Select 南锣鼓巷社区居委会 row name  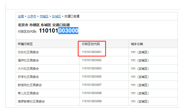[31, 102]
